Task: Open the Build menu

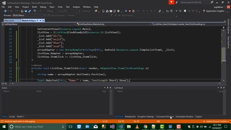Action: (x=34, y=7)
